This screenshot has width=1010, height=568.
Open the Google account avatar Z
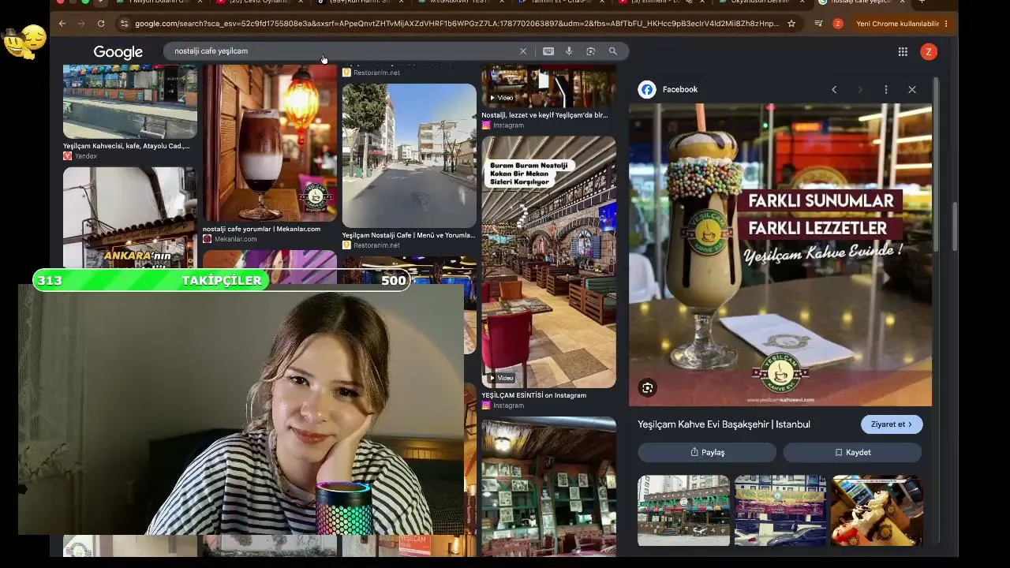click(929, 52)
